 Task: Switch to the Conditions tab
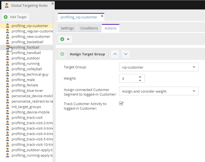click(x=89, y=28)
